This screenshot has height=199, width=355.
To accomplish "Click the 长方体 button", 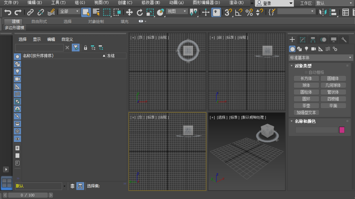I will (306, 79).
